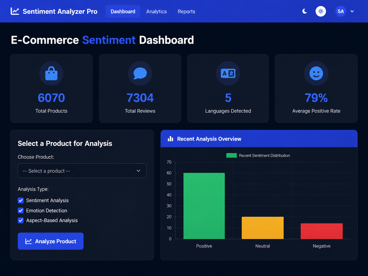368x276 pixels.
Task: Uncheck the Emotion Detection checkbox
Action: tap(21, 210)
